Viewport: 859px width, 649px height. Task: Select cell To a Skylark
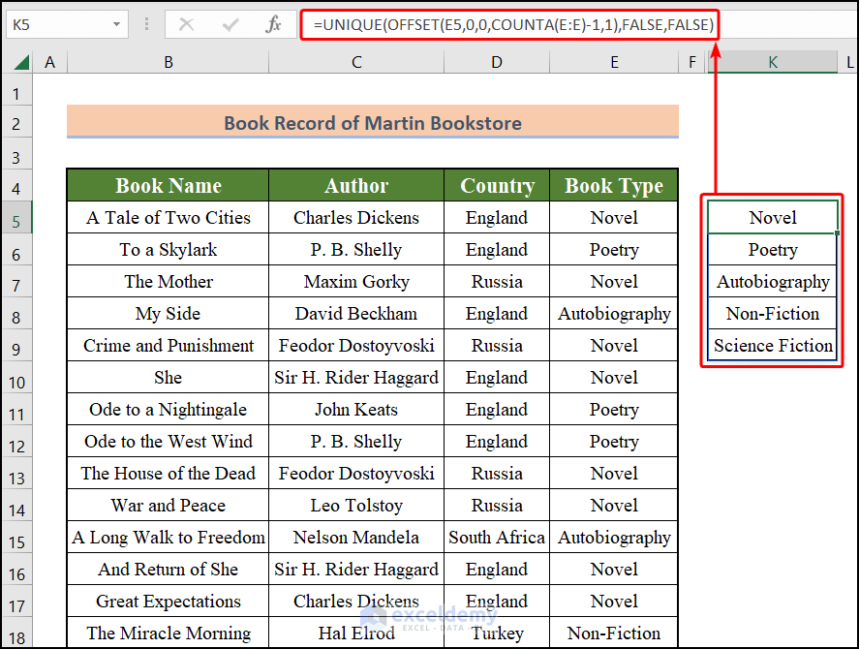click(169, 249)
